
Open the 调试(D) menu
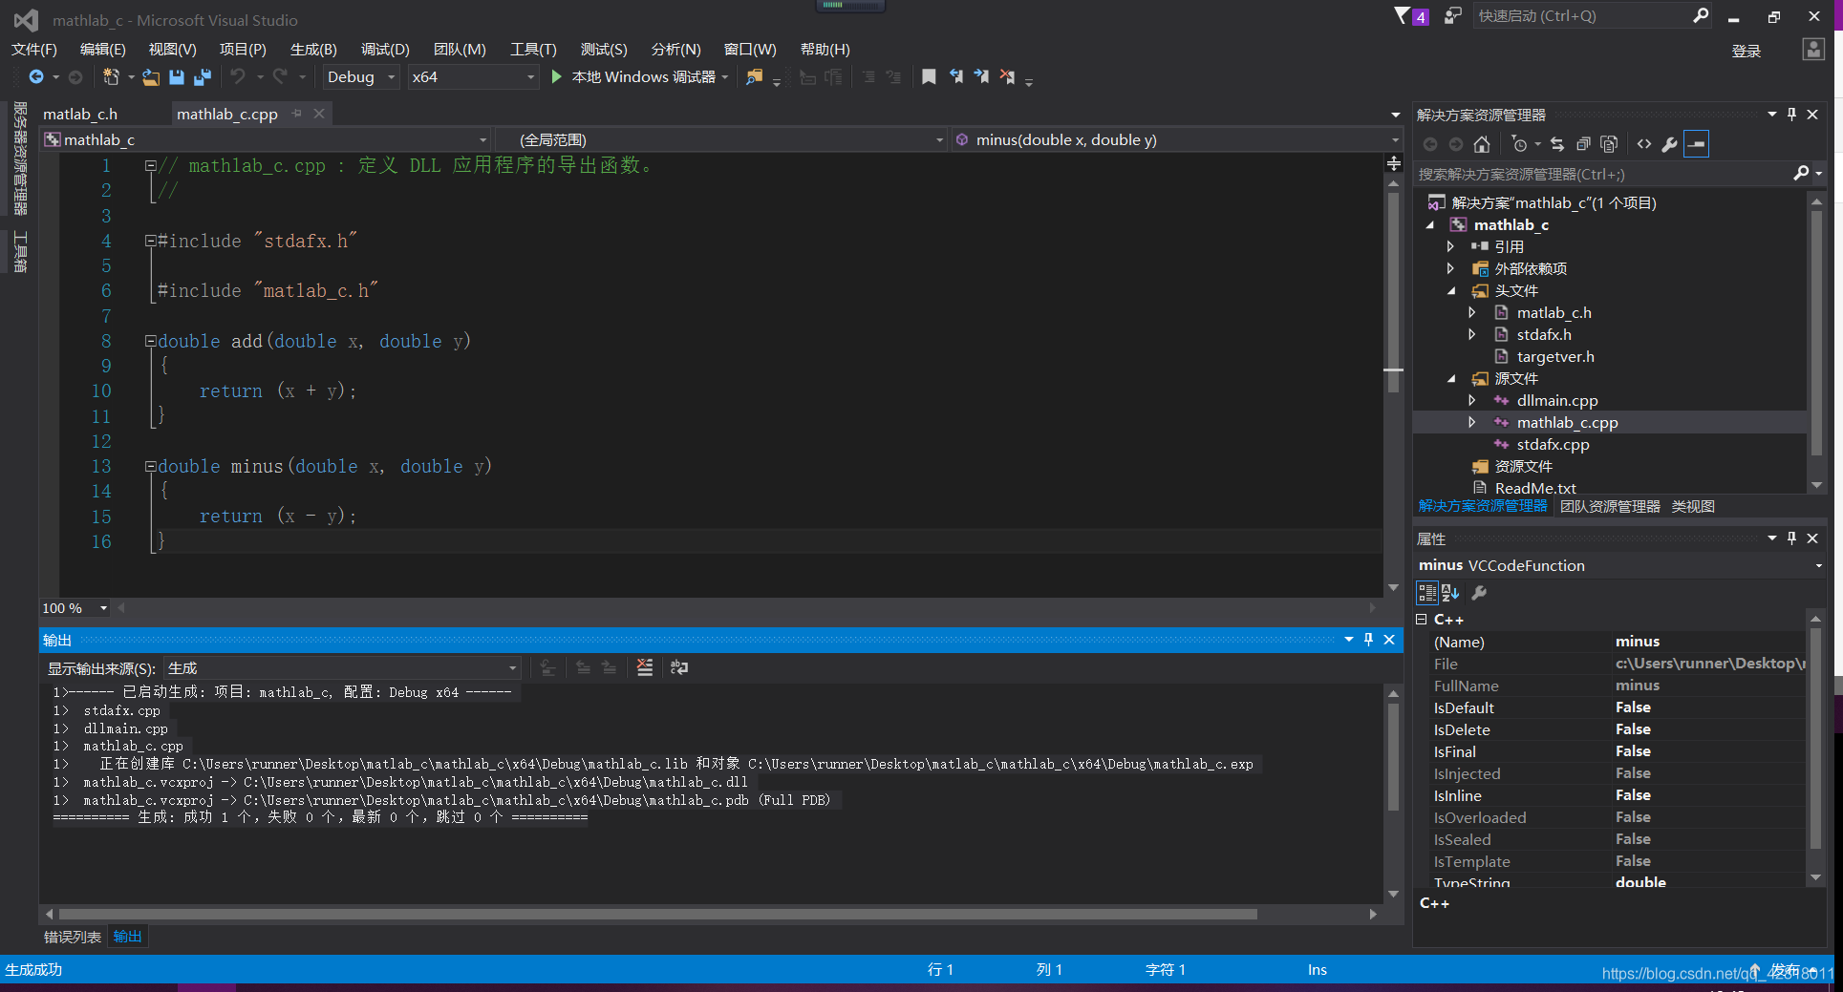pyautogui.click(x=385, y=50)
